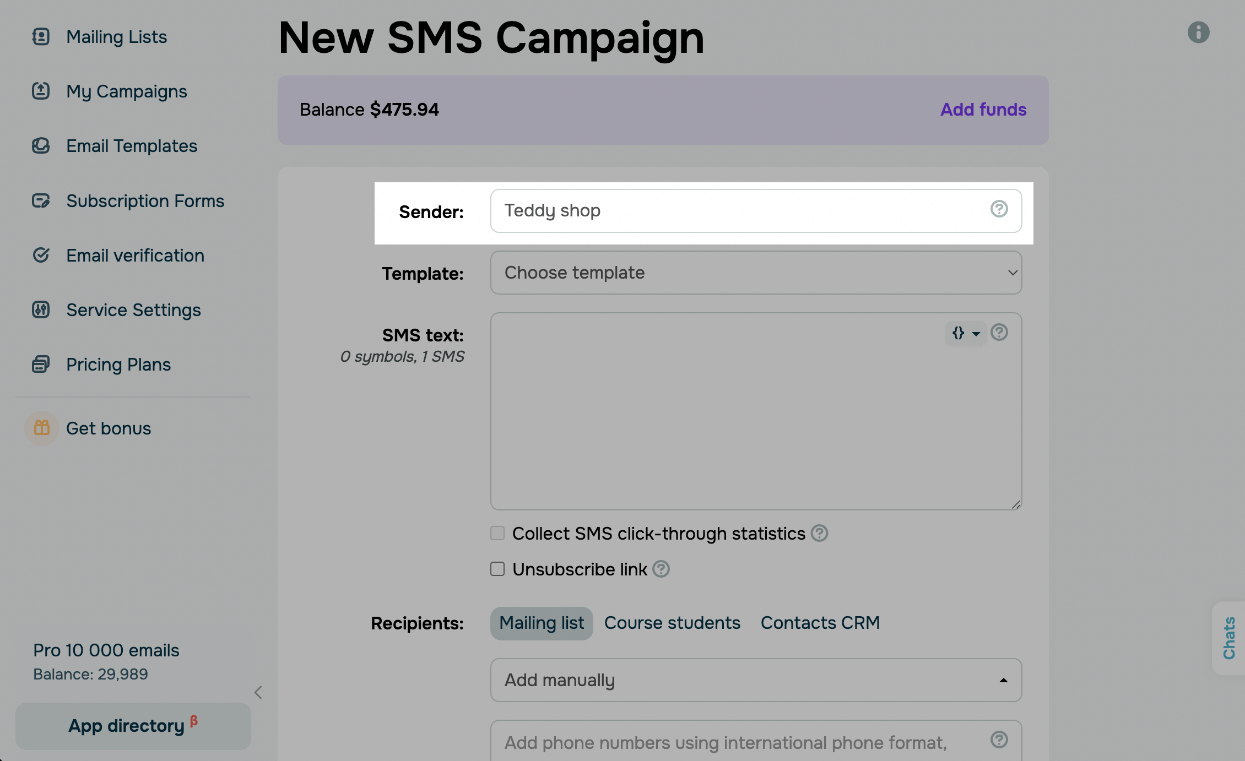This screenshot has height=761, width=1245.
Task: Select the Contacts CRM recipients tab
Action: (820, 623)
